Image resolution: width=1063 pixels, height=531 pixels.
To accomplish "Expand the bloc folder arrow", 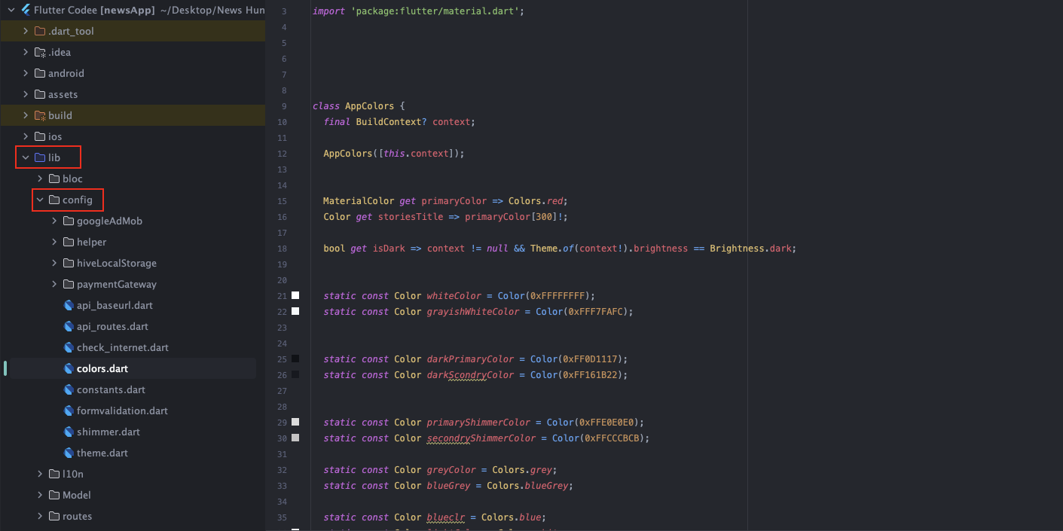I will click(x=40, y=179).
